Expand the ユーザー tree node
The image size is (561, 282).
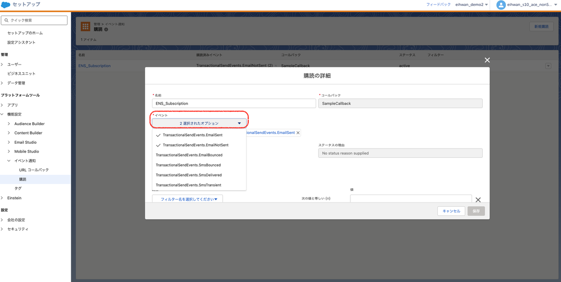pos(2,65)
